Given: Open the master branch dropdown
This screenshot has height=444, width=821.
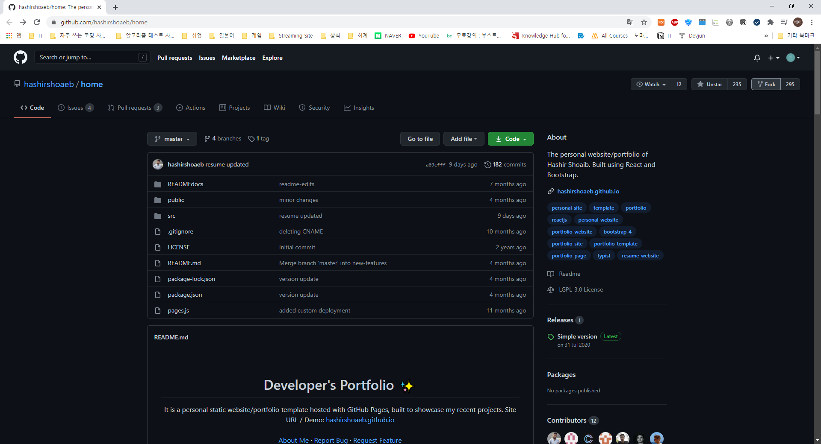Looking at the screenshot, I should 172,139.
